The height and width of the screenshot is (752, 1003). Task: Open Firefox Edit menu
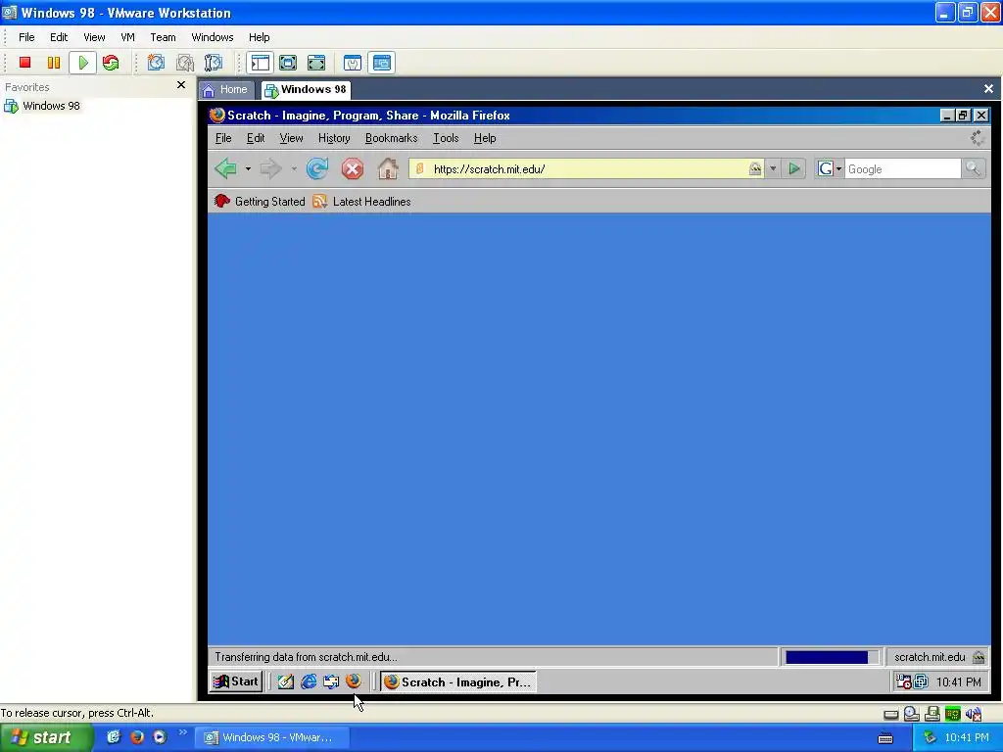coord(256,138)
